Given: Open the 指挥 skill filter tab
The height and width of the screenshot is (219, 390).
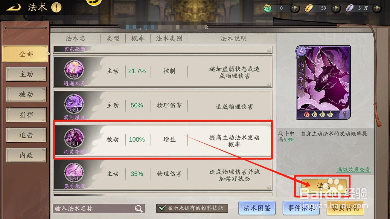Looking at the screenshot, I should [26, 115].
